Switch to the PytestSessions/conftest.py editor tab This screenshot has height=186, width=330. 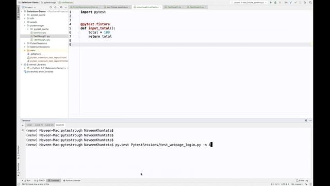85,7
